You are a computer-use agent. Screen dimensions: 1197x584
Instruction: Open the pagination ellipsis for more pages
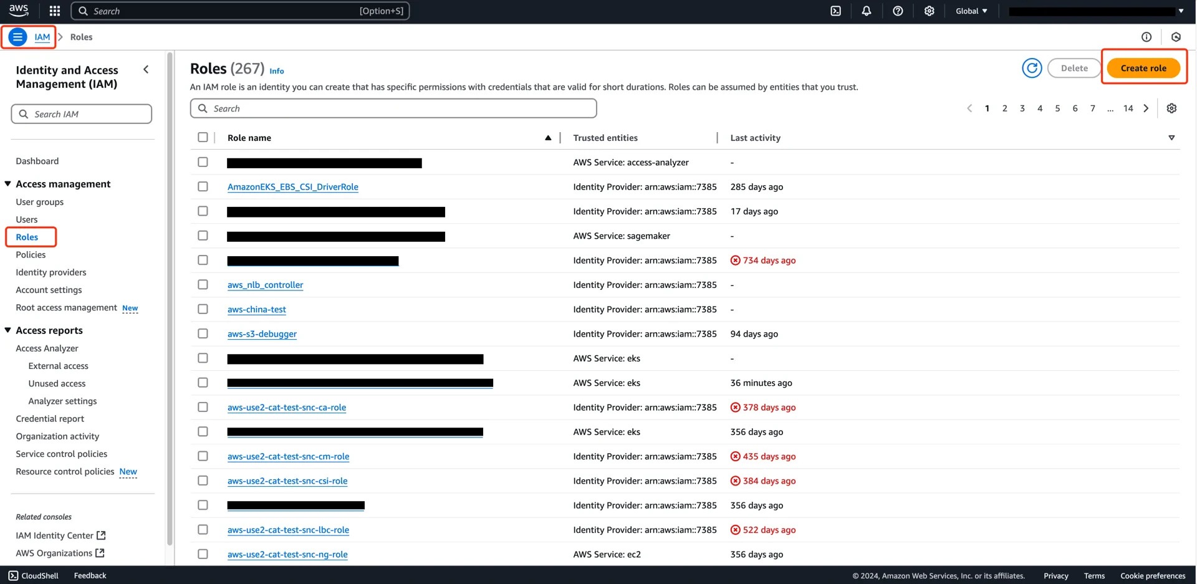(1110, 108)
